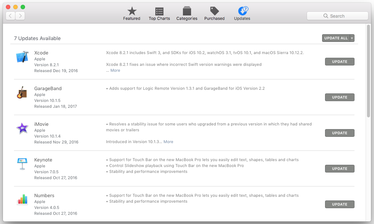The width and height of the screenshot is (374, 224).
Task: Click the green fullscreen window button
Action: click(x=23, y=7)
